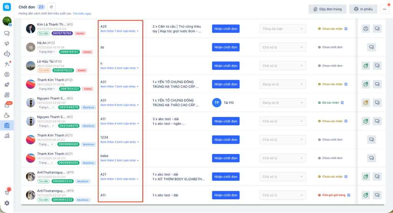Viewport: 393px width, 213px height.
Task: Click the Gộp đơn trùng button
Action: [x=327, y=9]
